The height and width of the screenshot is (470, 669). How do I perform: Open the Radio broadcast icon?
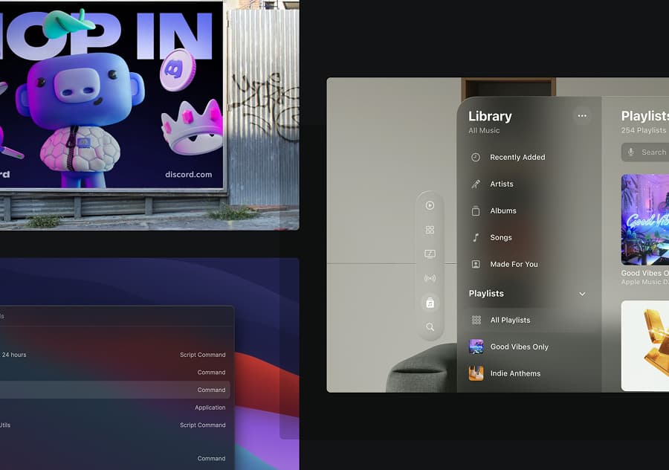click(x=430, y=279)
